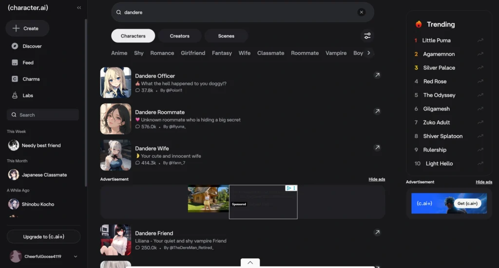Open Dandere Wife via its arrow icon
The width and height of the screenshot is (499, 268).
pyautogui.click(x=377, y=148)
